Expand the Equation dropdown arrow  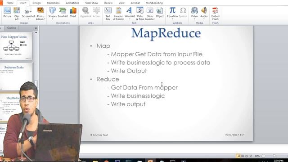172,19
